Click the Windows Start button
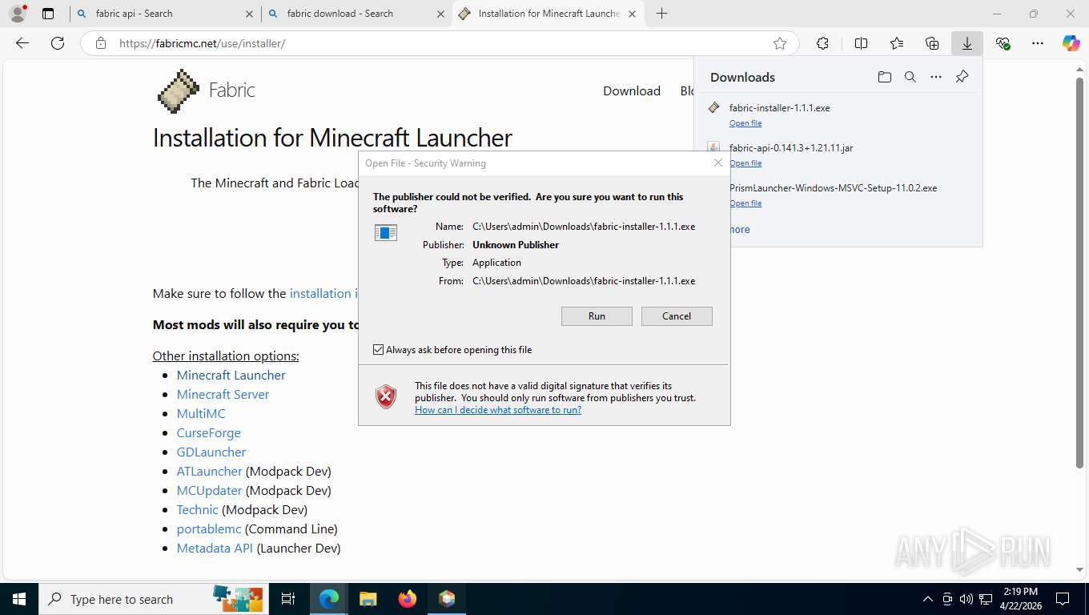The height and width of the screenshot is (615, 1089). 18,599
